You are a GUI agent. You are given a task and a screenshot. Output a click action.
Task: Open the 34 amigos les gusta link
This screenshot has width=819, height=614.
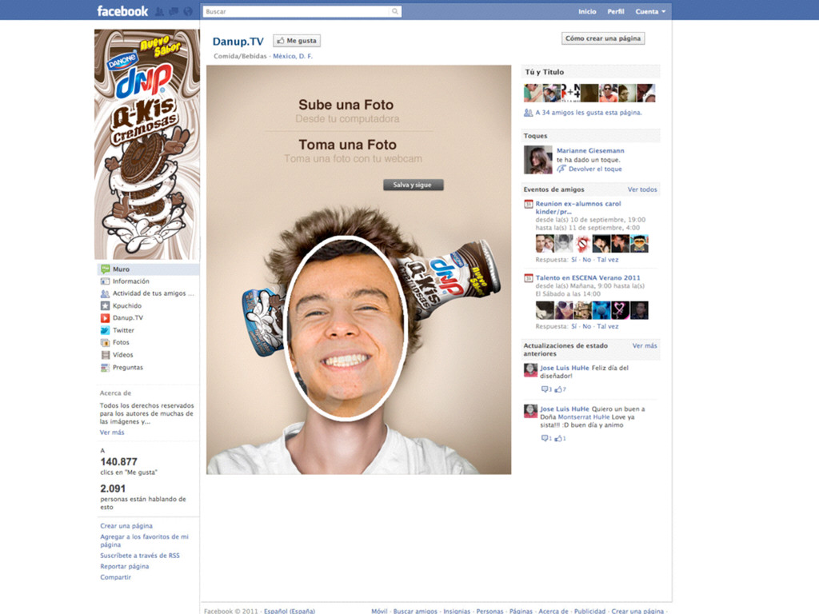click(x=588, y=112)
